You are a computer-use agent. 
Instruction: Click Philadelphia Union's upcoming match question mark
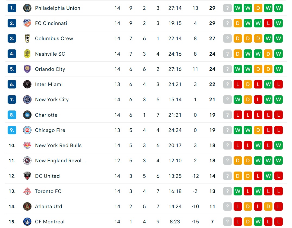(227, 8)
